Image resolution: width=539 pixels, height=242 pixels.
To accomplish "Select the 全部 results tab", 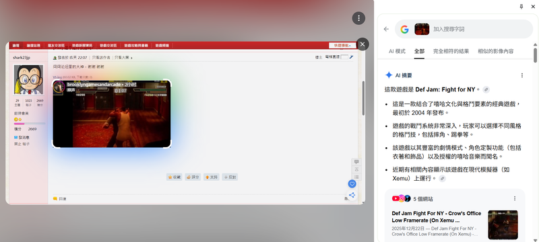I will click(x=419, y=51).
